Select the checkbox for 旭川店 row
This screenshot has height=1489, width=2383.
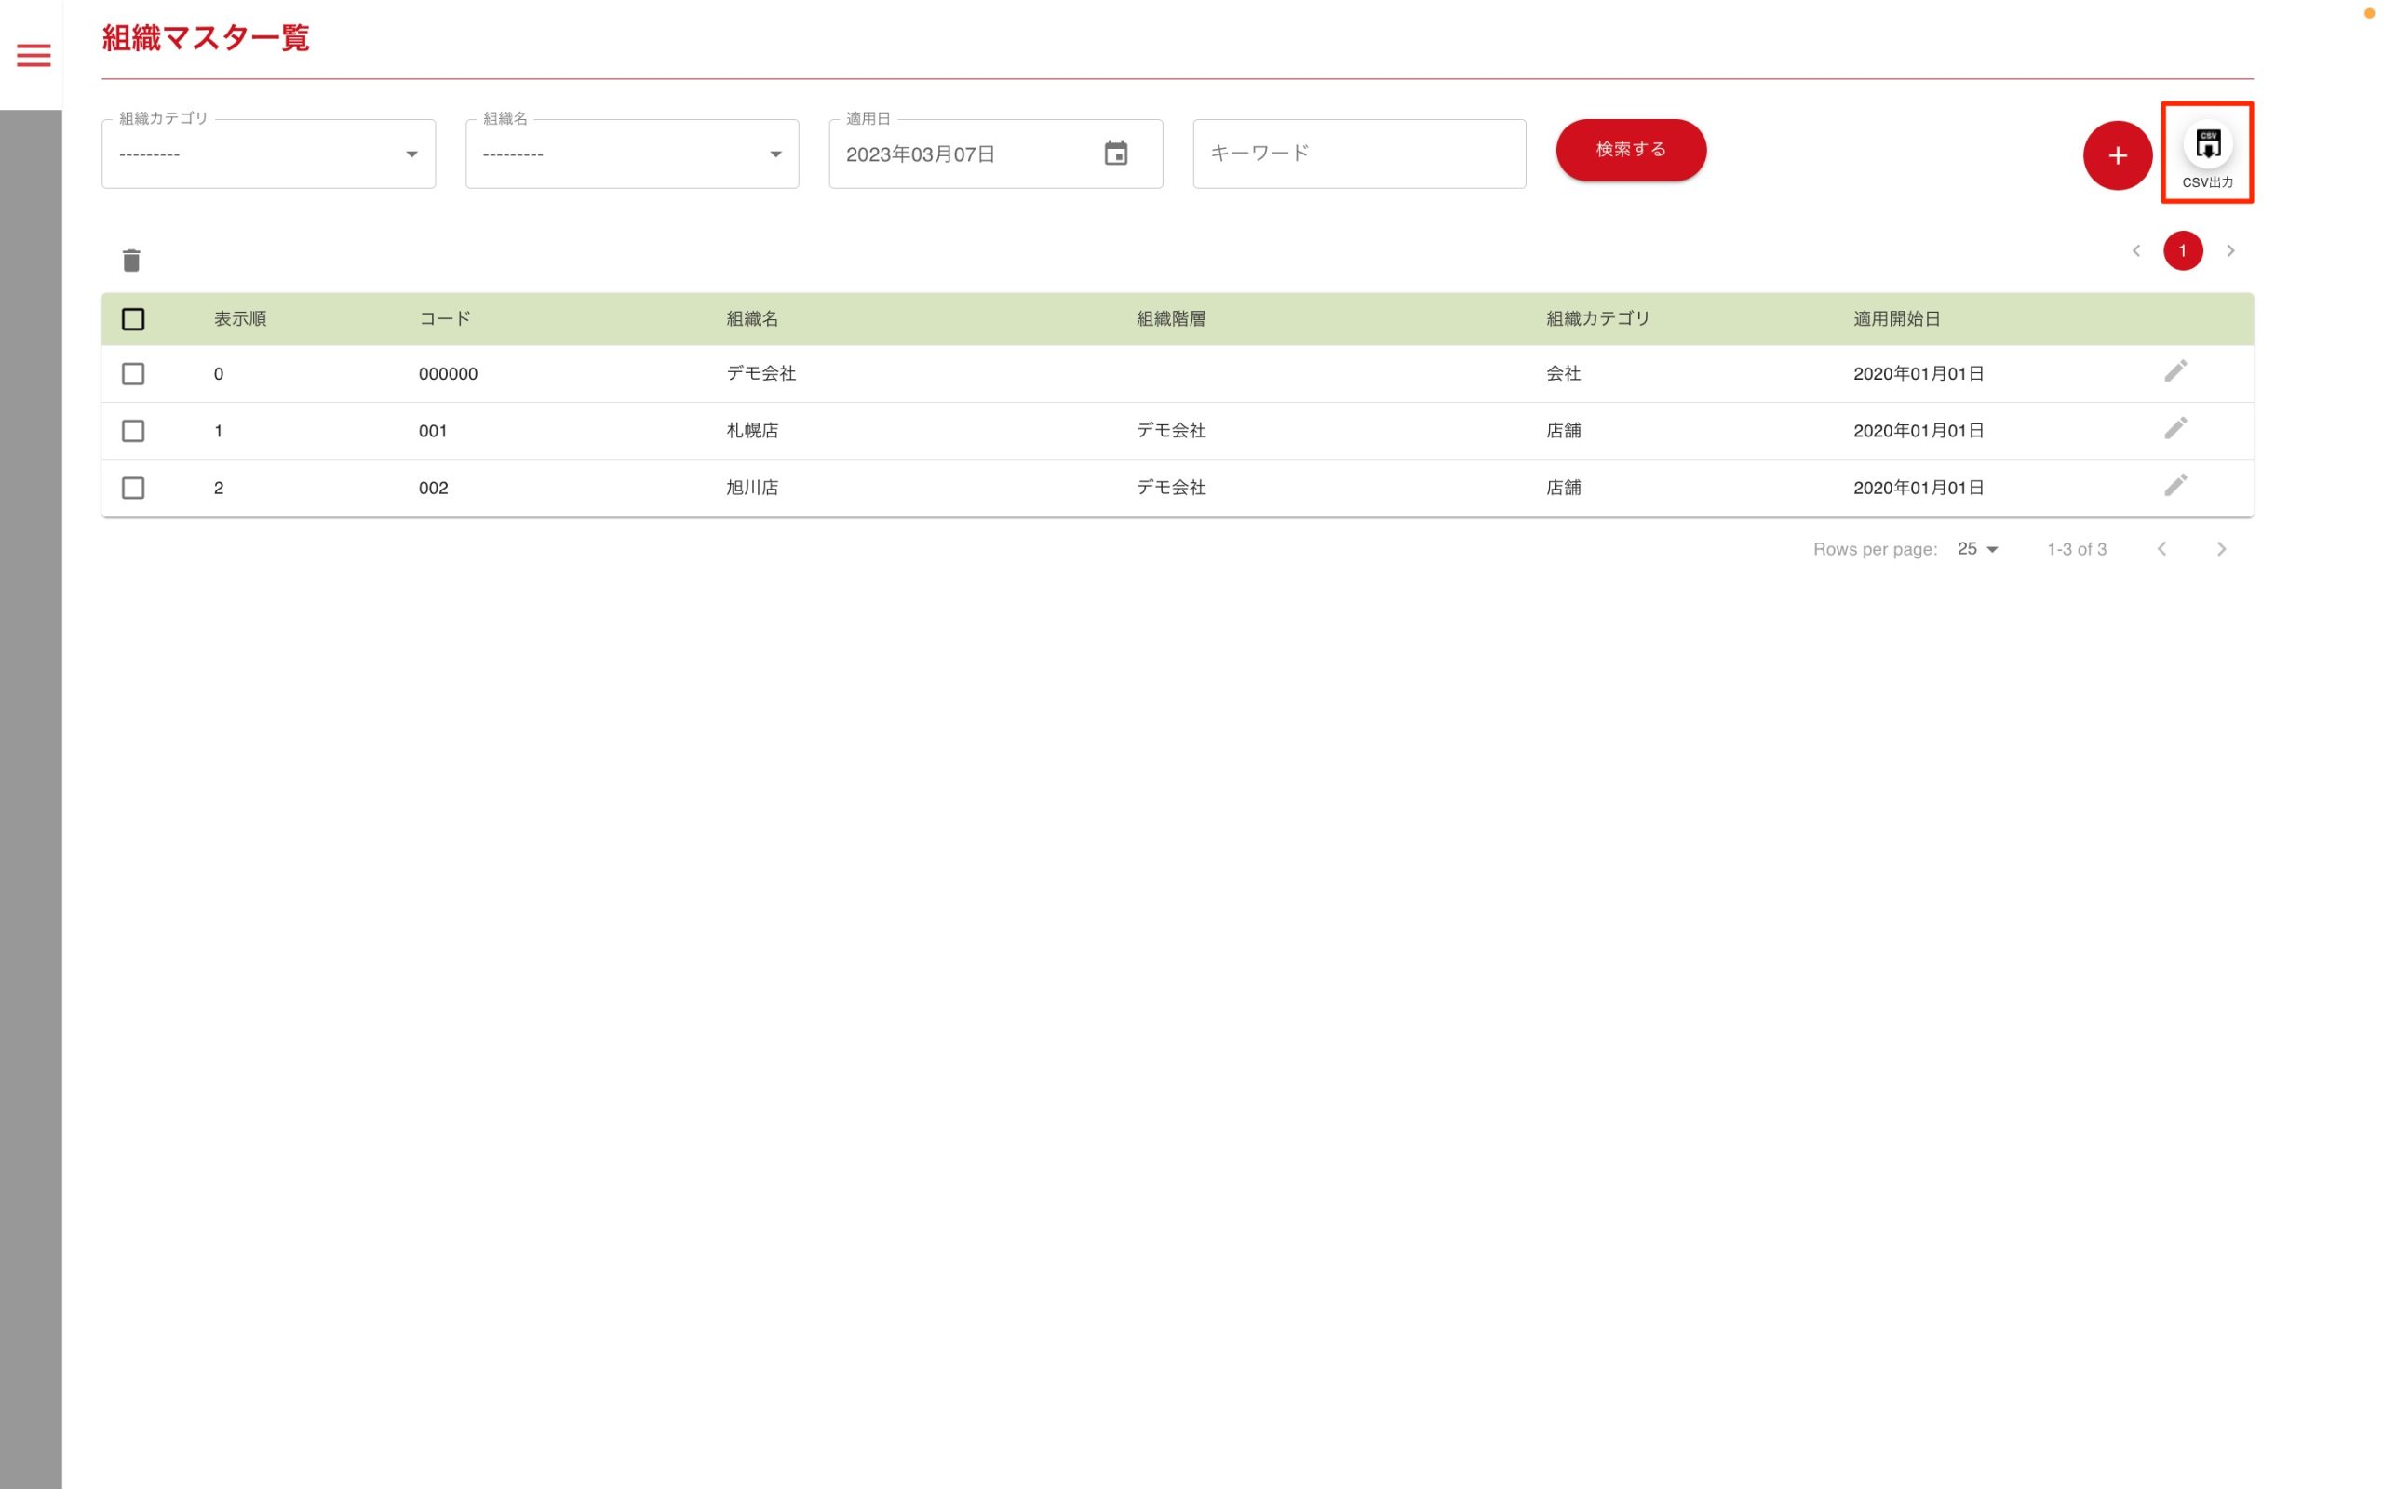133,489
